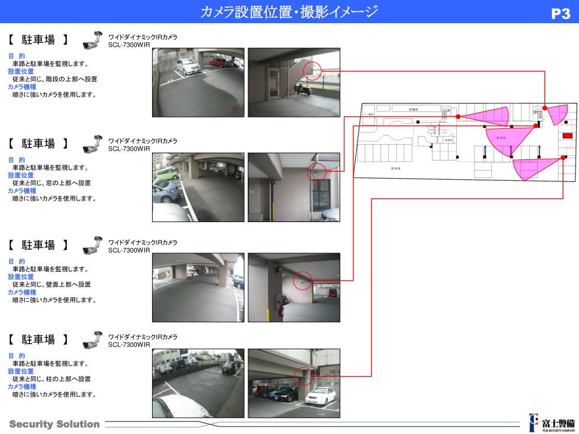Click the red rectangle on the floor plan
579x434 pixels.
tap(567, 136)
